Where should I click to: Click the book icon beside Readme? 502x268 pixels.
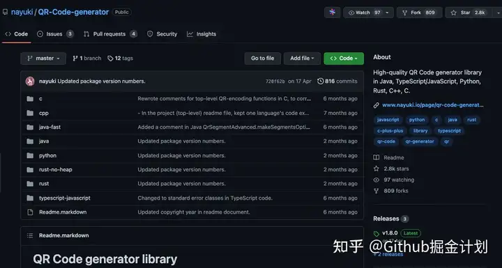coord(376,157)
